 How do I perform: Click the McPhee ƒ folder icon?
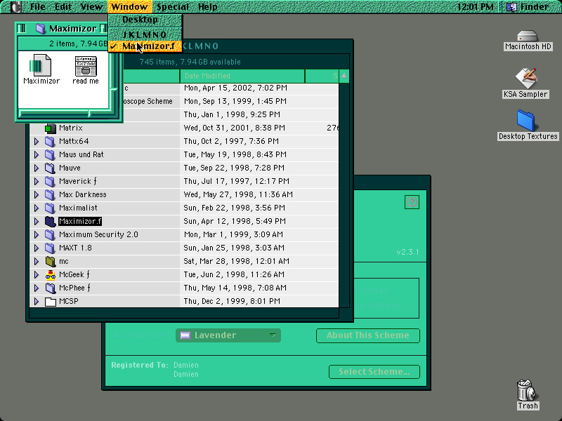coord(50,288)
